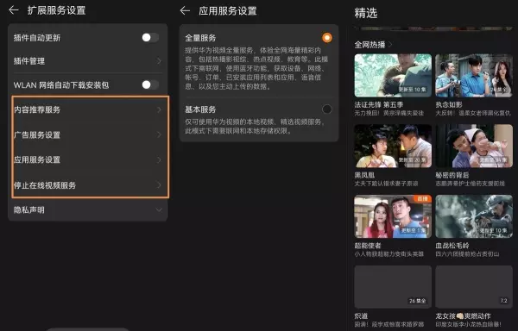This screenshot has height=331, width=518.
Task: Go back from 应用服务设置 screen
Action: (x=185, y=11)
